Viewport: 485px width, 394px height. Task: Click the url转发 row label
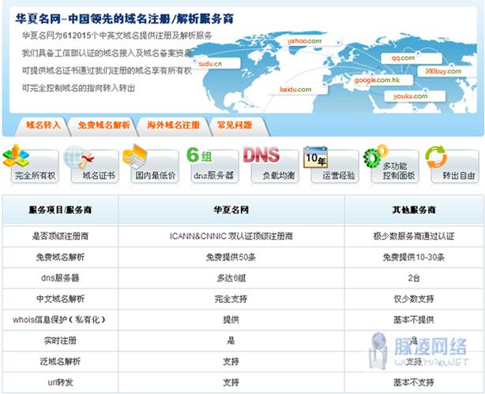[60, 382]
